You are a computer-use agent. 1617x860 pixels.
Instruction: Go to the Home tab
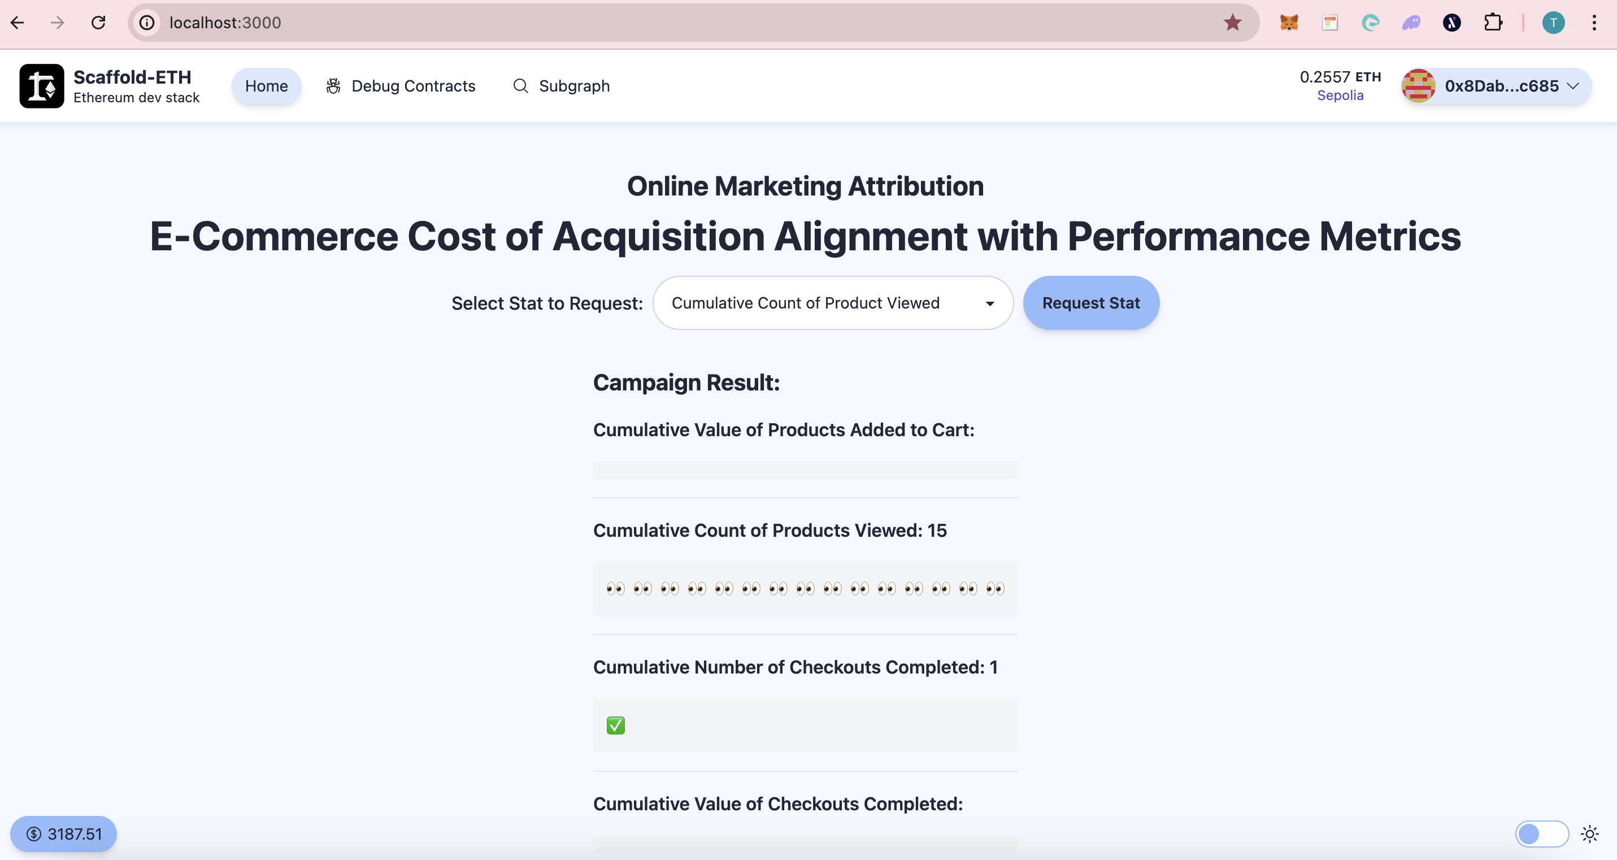click(x=266, y=86)
